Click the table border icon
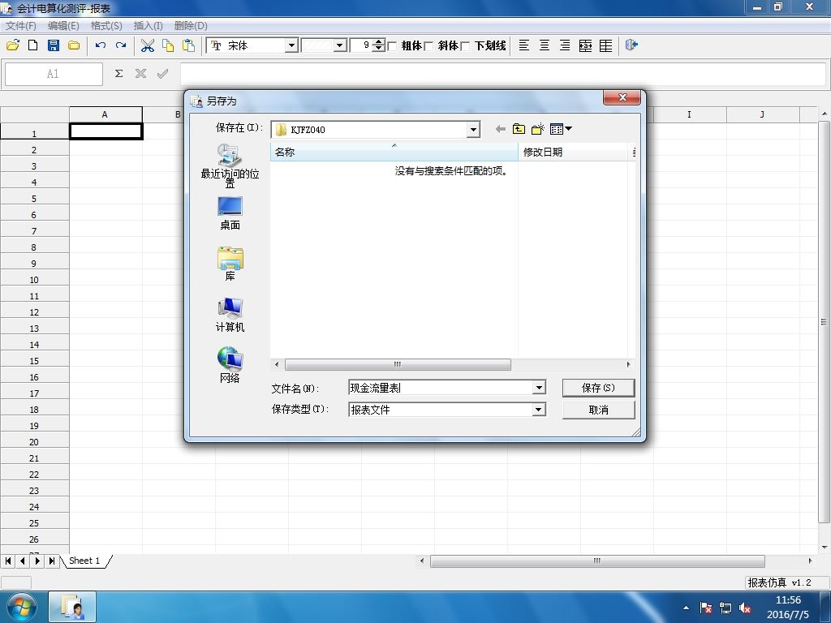831x623 pixels. 605,45
